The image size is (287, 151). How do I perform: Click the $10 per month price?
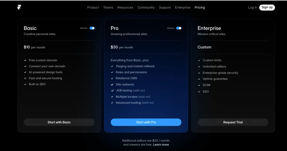click(x=34, y=47)
